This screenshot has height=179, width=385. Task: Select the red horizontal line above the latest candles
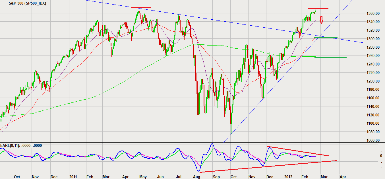(x=318, y=8)
